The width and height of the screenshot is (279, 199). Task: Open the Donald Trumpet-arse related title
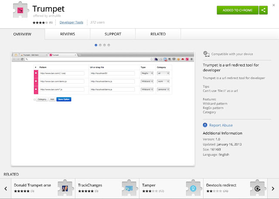click(x=32, y=185)
